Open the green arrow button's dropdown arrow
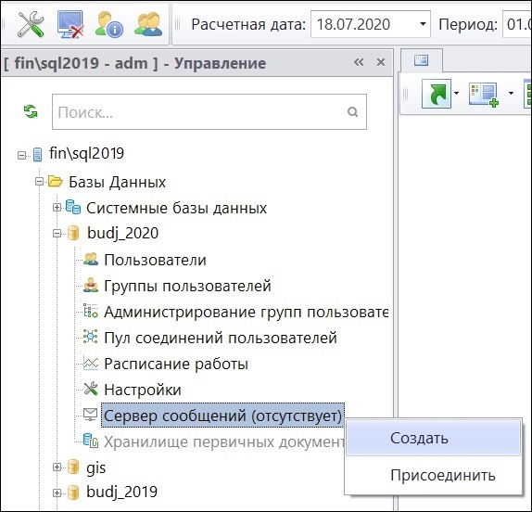The image size is (532, 512). tap(456, 94)
